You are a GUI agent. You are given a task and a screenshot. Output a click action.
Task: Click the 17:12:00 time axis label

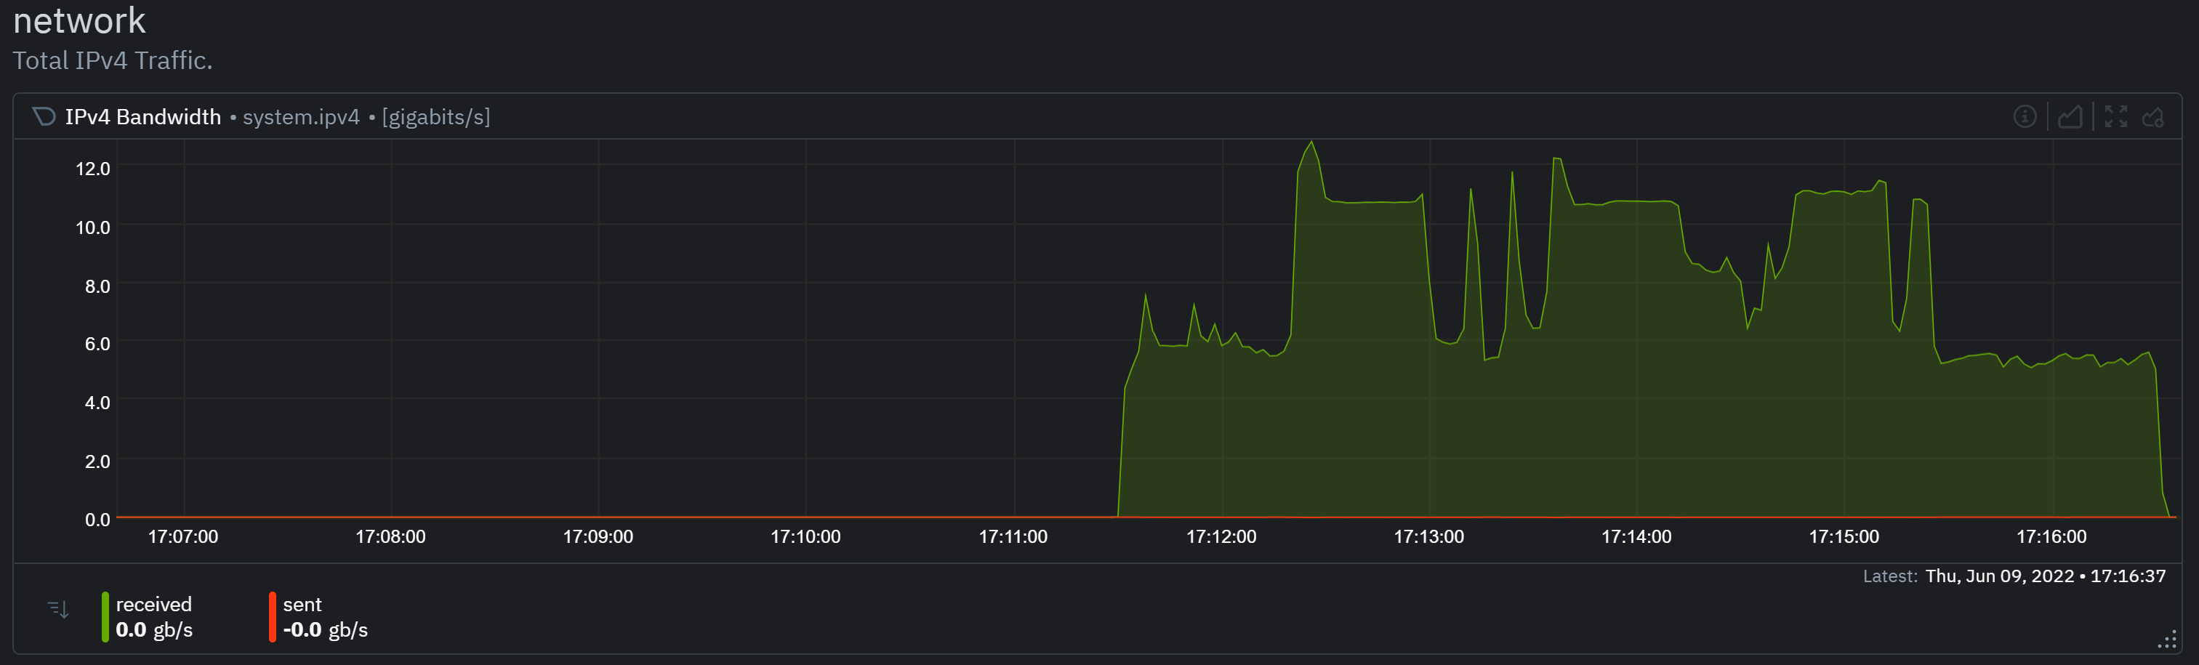pyautogui.click(x=1221, y=537)
